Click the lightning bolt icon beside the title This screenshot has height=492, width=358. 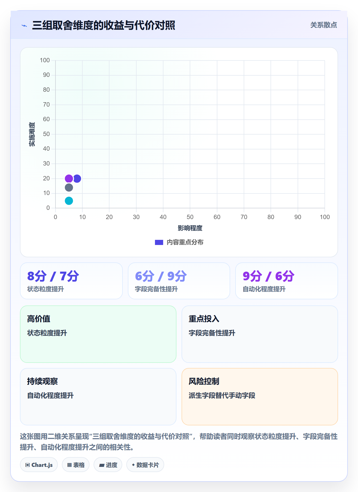point(24,26)
